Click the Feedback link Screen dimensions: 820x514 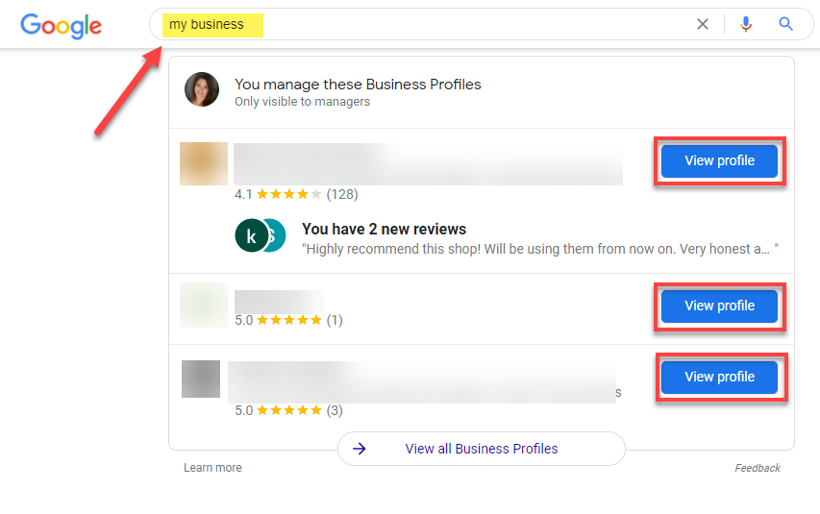[758, 468]
